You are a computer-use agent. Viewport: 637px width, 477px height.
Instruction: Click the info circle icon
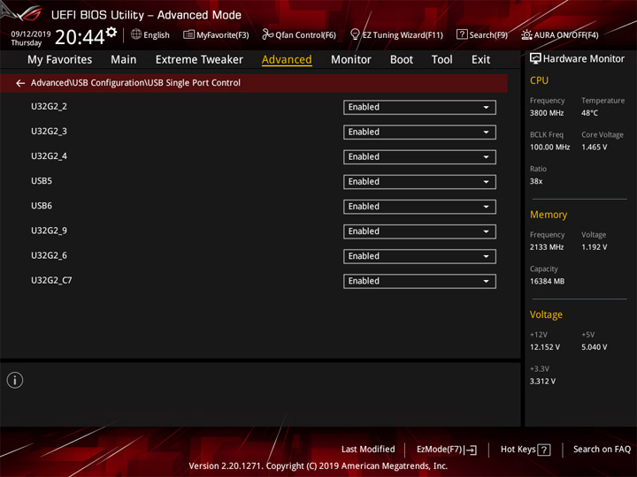(15, 380)
